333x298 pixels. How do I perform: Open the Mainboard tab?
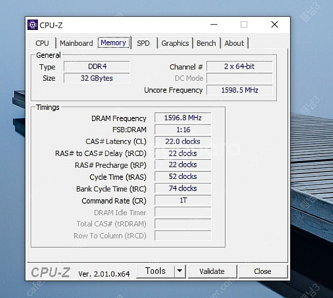point(76,43)
